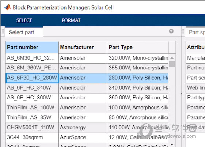Select part AS_6P_HC_360W
The width and height of the screenshot is (205, 147).
(x=32, y=98)
